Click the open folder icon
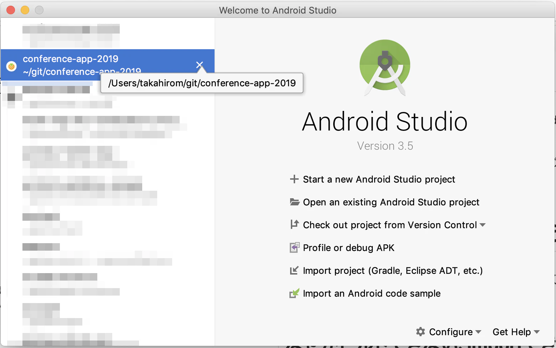 (294, 202)
